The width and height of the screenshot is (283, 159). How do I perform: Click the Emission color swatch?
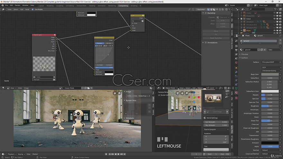pos(270,143)
